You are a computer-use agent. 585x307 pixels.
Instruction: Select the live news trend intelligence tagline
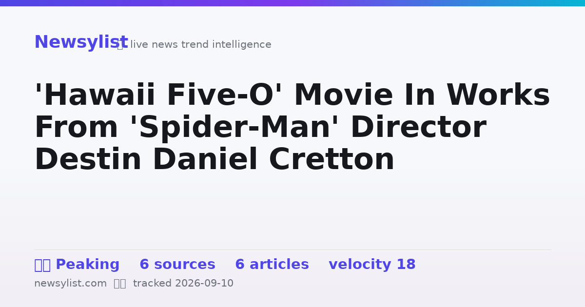pyautogui.click(x=200, y=45)
